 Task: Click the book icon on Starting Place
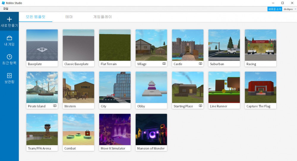coord(200,106)
